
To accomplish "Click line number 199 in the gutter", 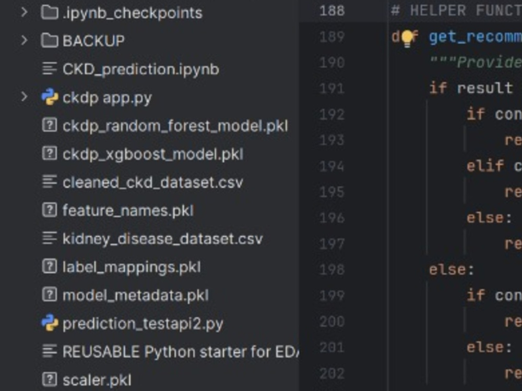I will (x=331, y=295).
